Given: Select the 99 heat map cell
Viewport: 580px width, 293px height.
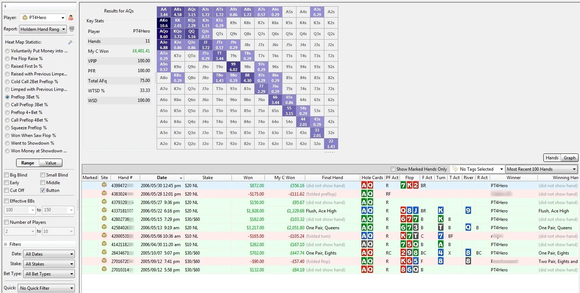Looking at the screenshot, I should [x=233, y=67].
